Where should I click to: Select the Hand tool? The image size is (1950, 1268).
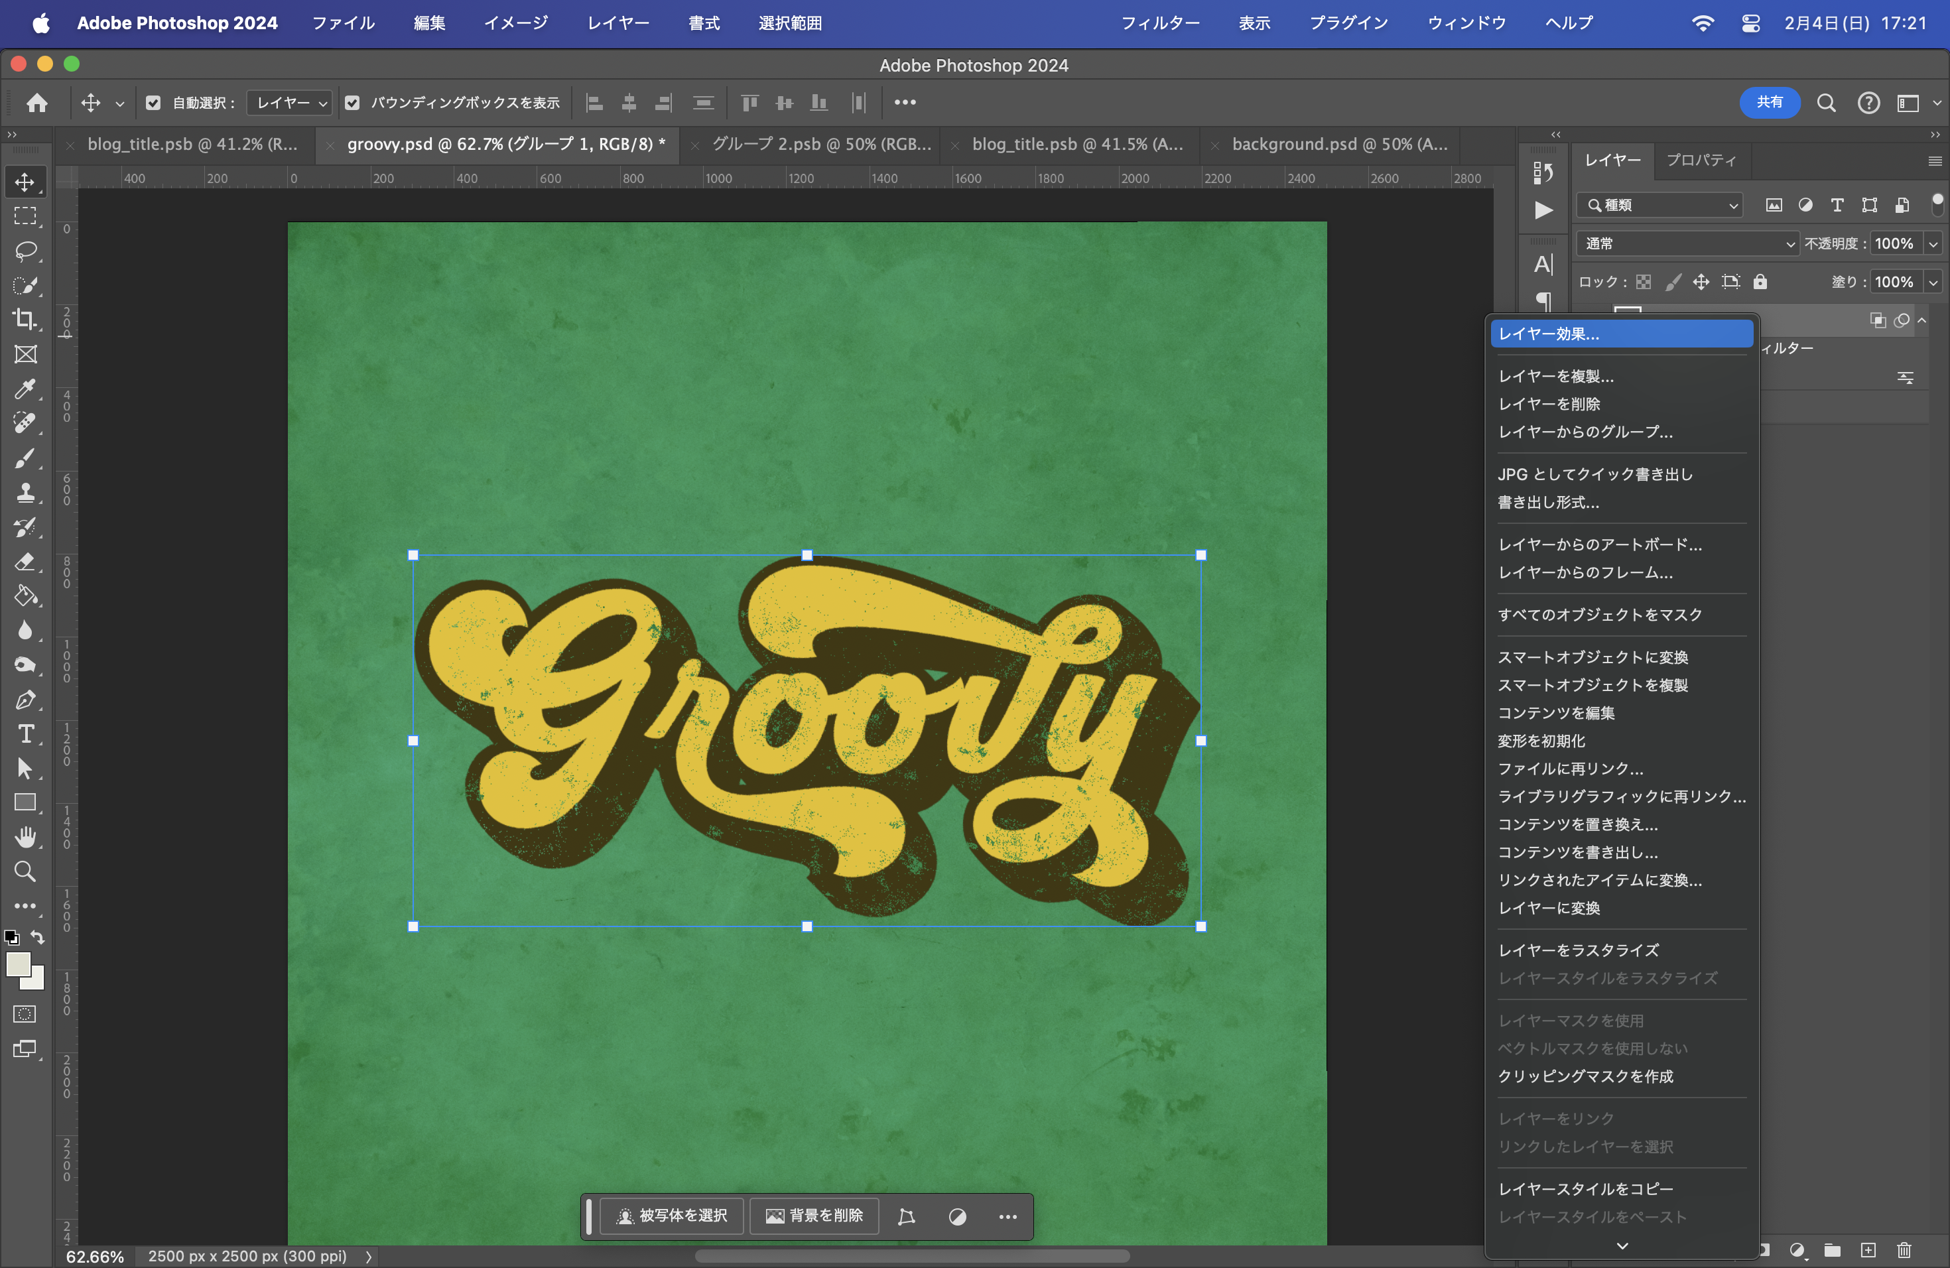pyautogui.click(x=25, y=836)
